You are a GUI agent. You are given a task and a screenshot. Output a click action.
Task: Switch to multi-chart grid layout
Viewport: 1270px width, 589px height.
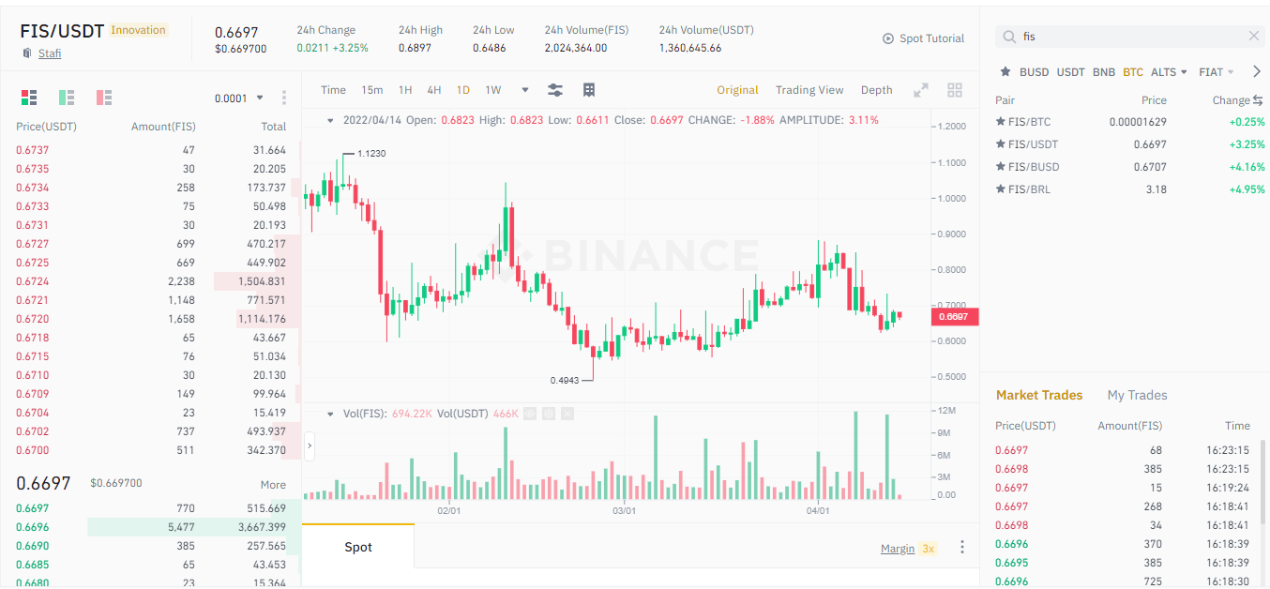coord(955,90)
